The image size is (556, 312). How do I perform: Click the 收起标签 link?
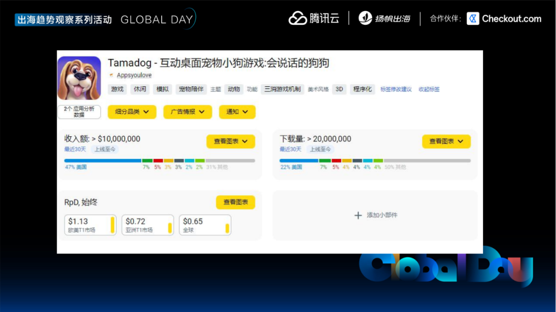pyautogui.click(x=429, y=89)
